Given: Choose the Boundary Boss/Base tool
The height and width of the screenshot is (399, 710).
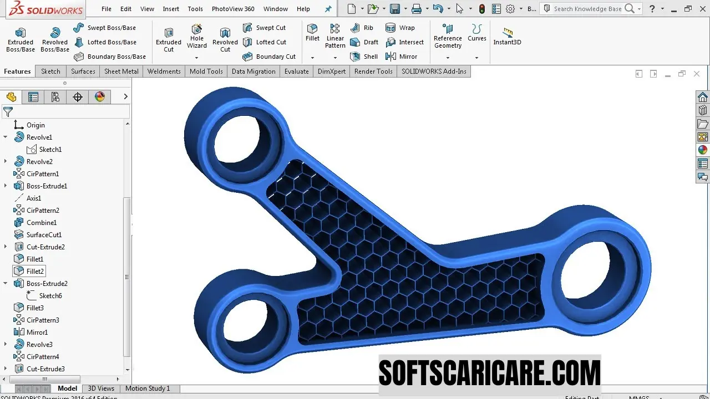Looking at the screenshot, I should click(x=109, y=57).
